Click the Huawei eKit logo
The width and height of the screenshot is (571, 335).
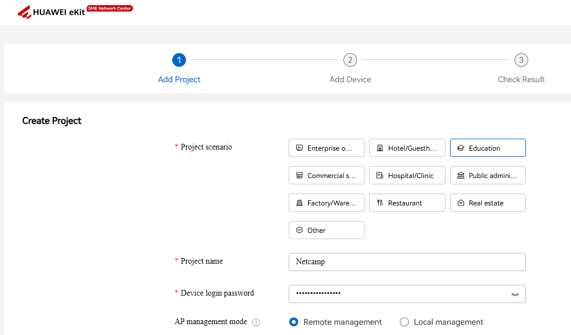coord(51,12)
